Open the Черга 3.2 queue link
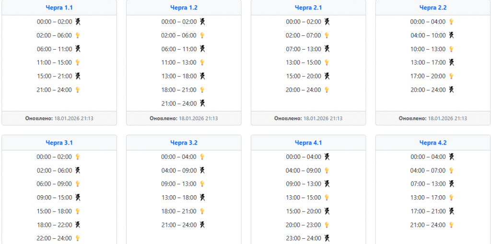Viewport: 491px width, 244px height. tap(184, 143)
